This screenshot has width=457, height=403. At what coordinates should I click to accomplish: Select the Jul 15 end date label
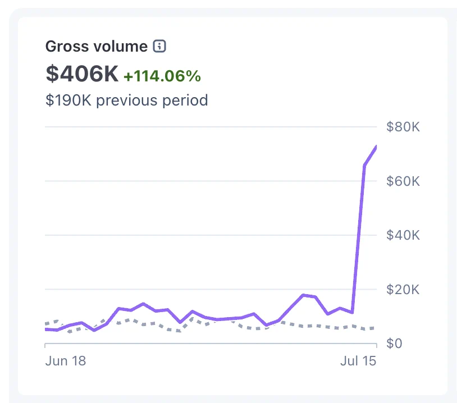pos(358,361)
